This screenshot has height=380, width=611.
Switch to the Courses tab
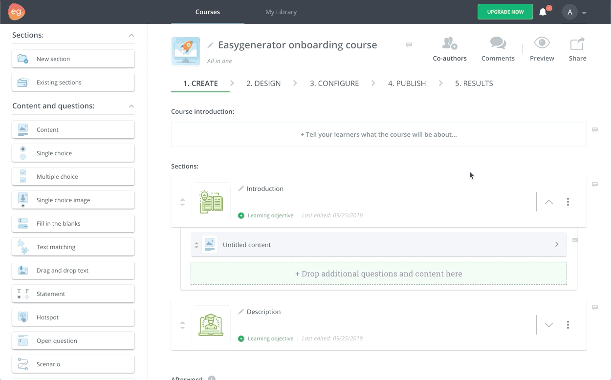[x=208, y=12]
